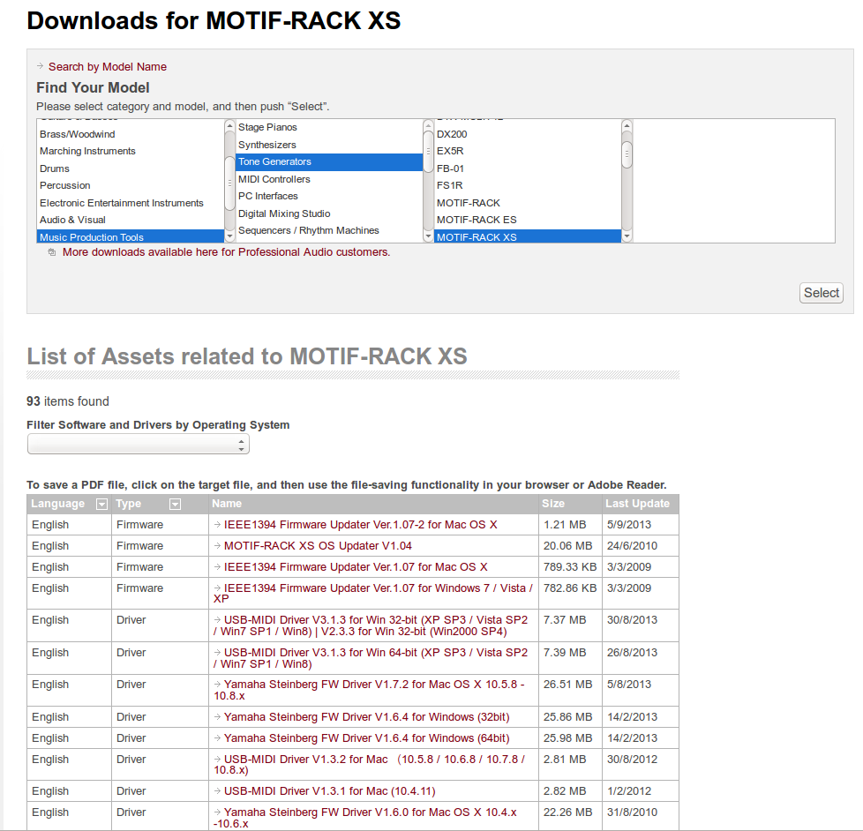The image size is (863, 831).
Task: Select PC Interfaces subcategory
Action: pyautogui.click(x=329, y=196)
